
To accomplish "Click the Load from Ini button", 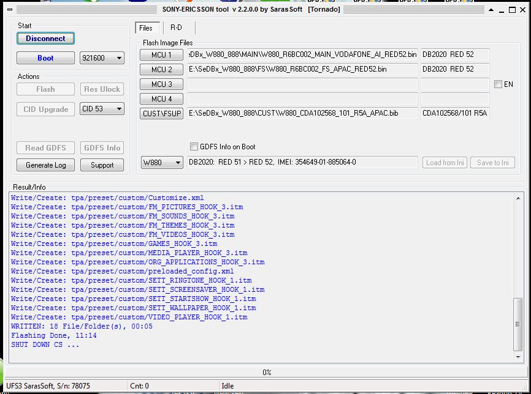I will coord(445,163).
